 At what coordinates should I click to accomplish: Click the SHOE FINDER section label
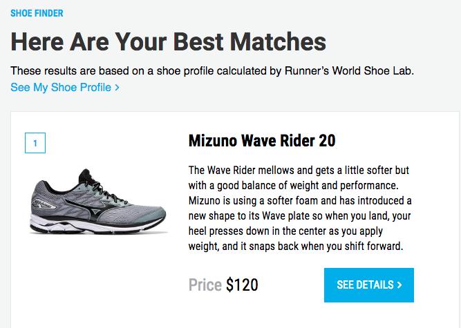37,13
